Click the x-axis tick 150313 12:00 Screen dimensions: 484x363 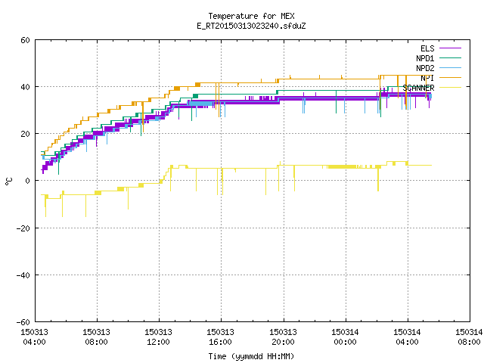158,337
